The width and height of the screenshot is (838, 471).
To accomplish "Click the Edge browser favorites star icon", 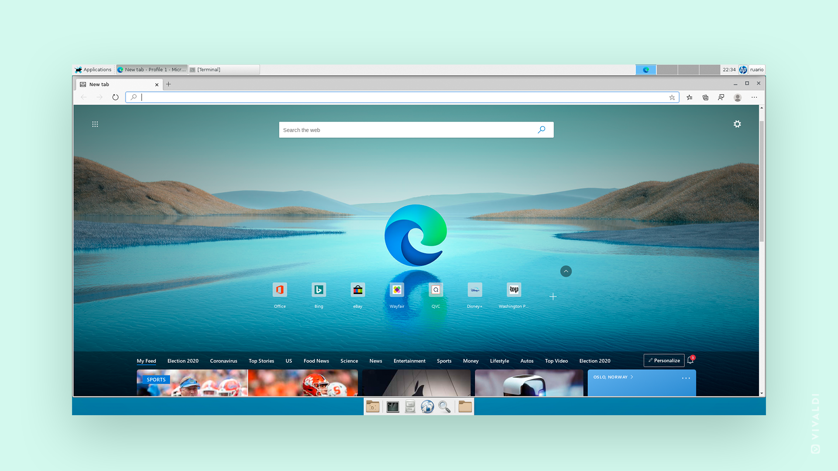I will click(671, 97).
